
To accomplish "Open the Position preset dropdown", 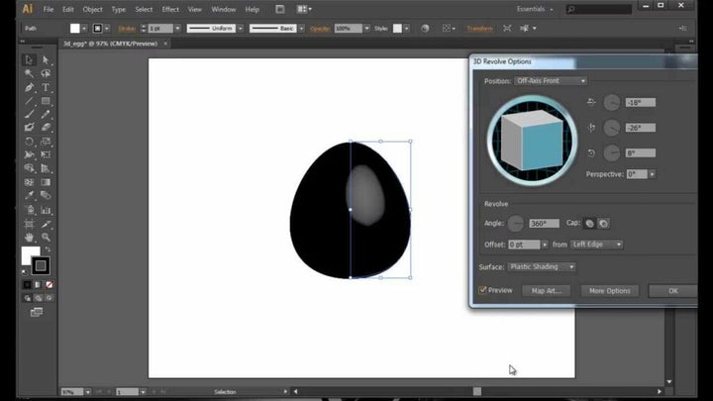I will coord(551,80).
